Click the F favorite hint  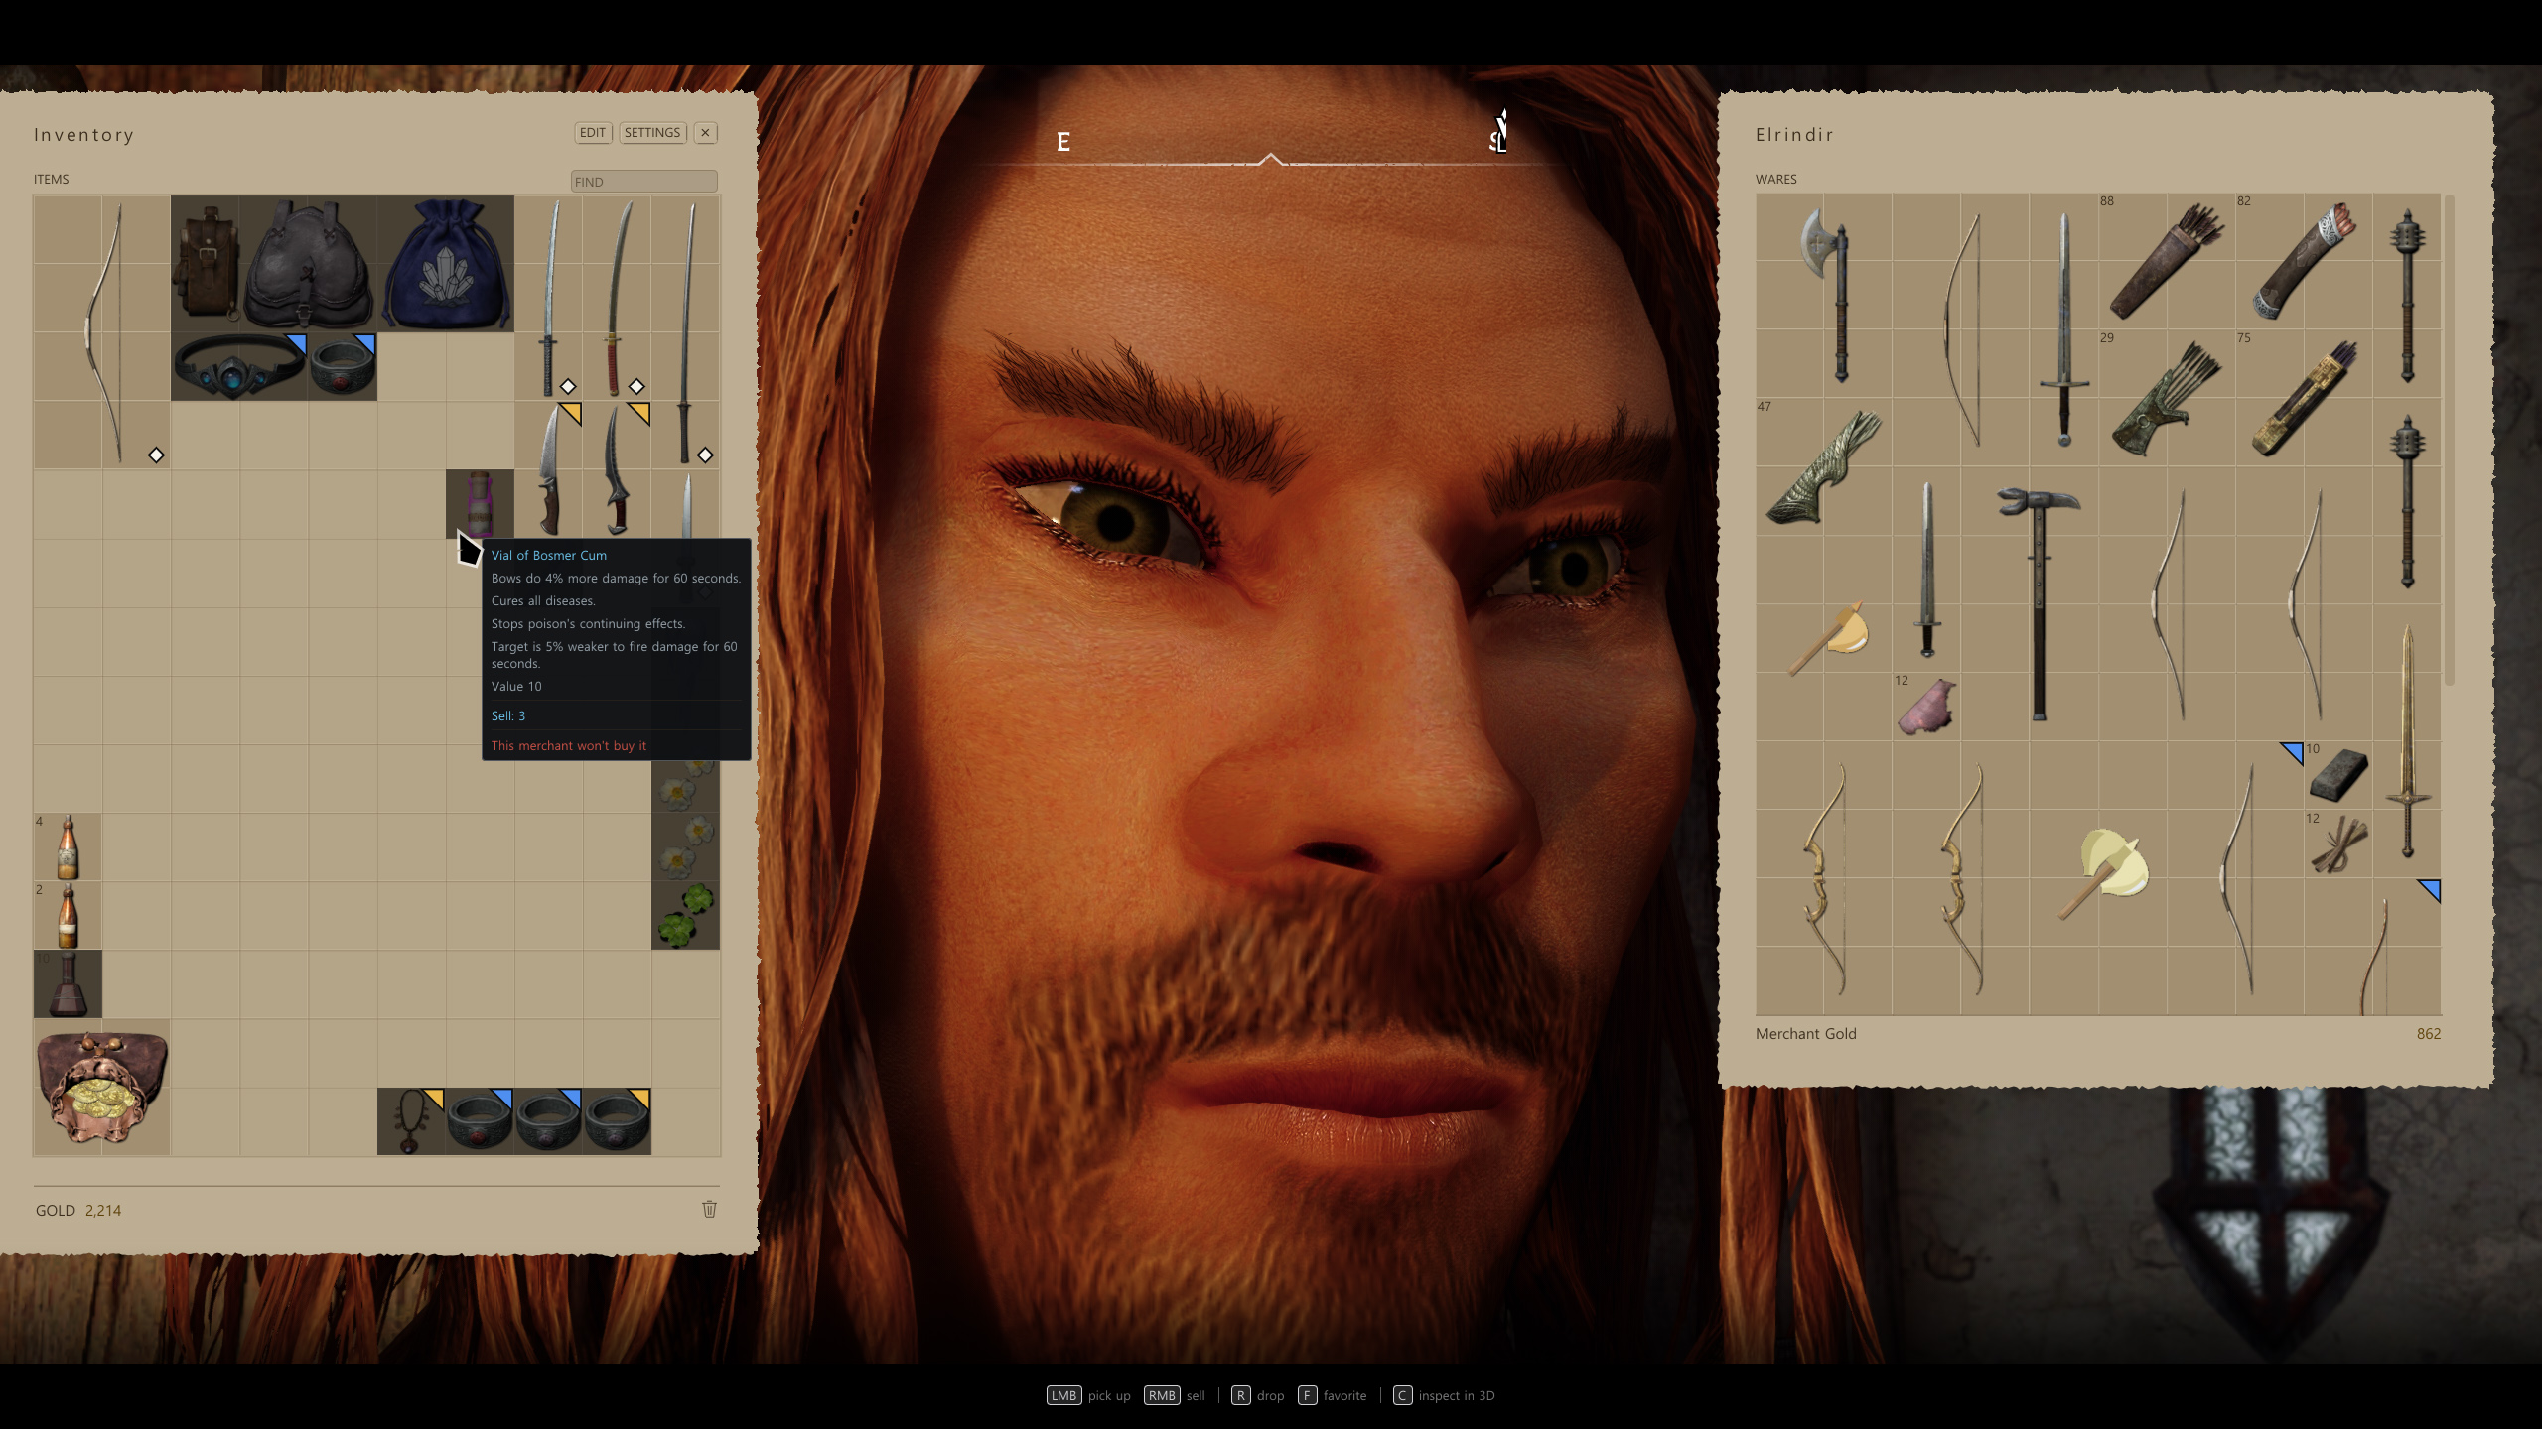tap(1333, 1395)
